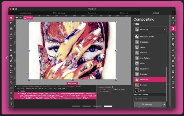Open the Generators magic wand panel
The height and width of the screenshot is (116, 184).
click(x=173, y=77)
